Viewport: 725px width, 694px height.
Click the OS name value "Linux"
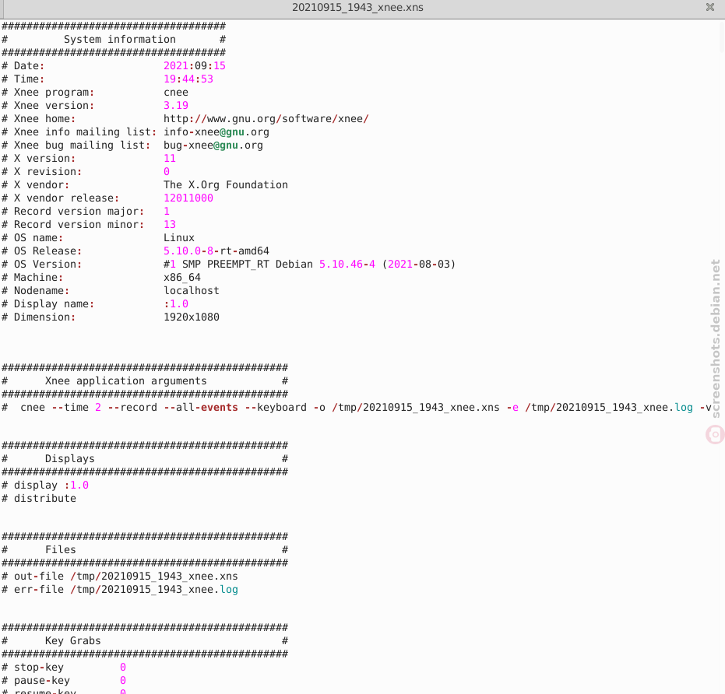(x=179, y=237)
